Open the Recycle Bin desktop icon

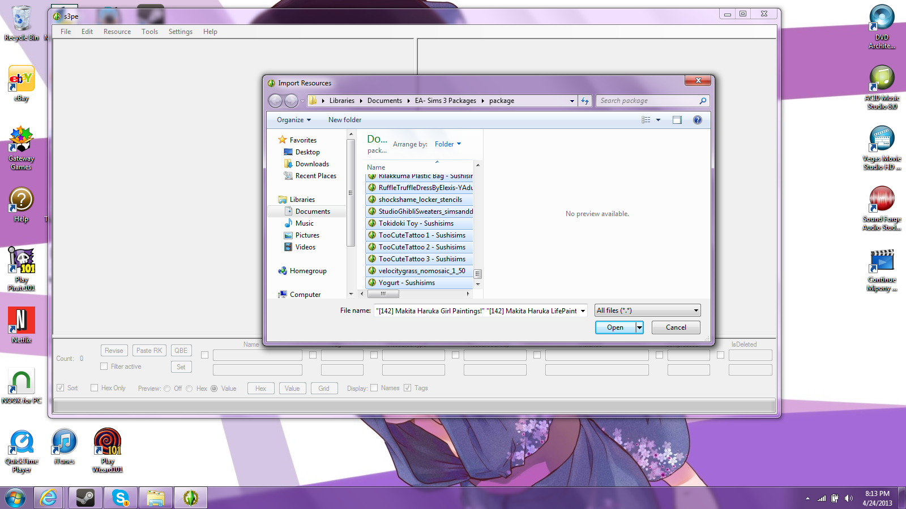[22, 23]
